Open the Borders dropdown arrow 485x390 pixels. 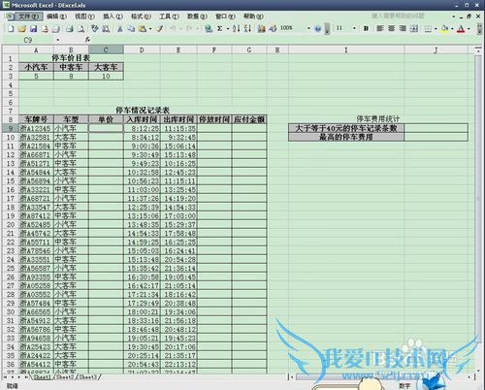pos(436,29)
